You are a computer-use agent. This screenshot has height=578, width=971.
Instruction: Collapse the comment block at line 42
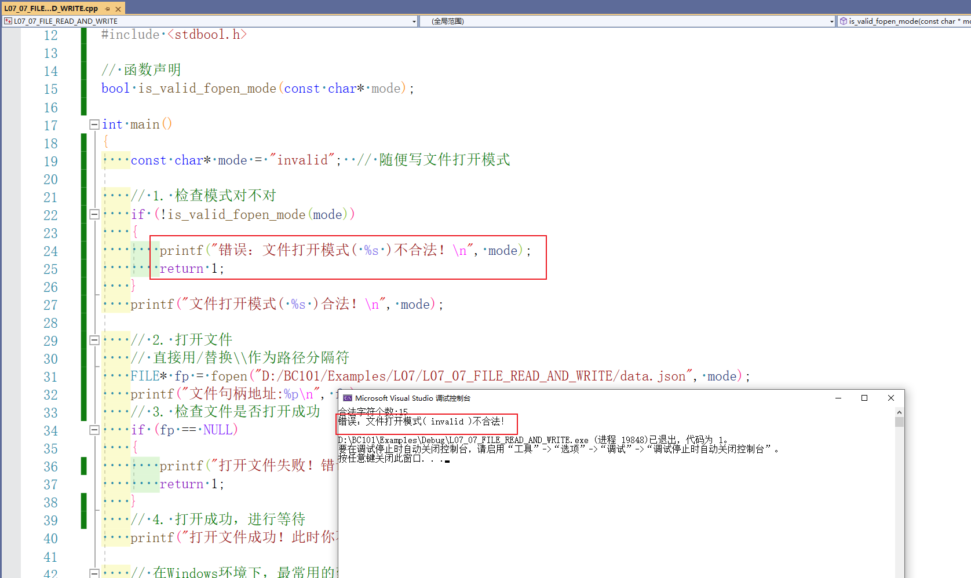94,573
